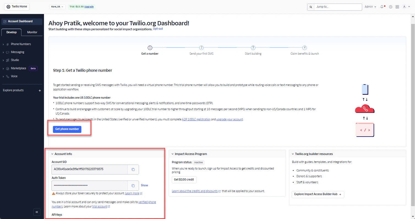Click into the Jump to search field
Image resolution: width=415 pixels, height=219 pixels.
pyautogui.click(x=338, y=7)
